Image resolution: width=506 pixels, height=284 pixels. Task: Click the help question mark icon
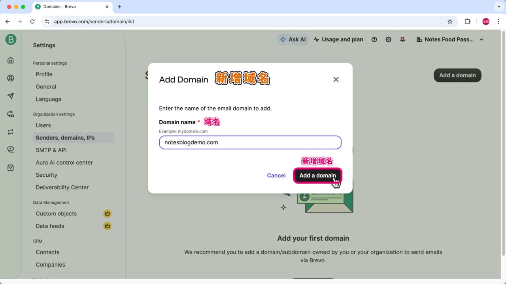click(374, 39)
